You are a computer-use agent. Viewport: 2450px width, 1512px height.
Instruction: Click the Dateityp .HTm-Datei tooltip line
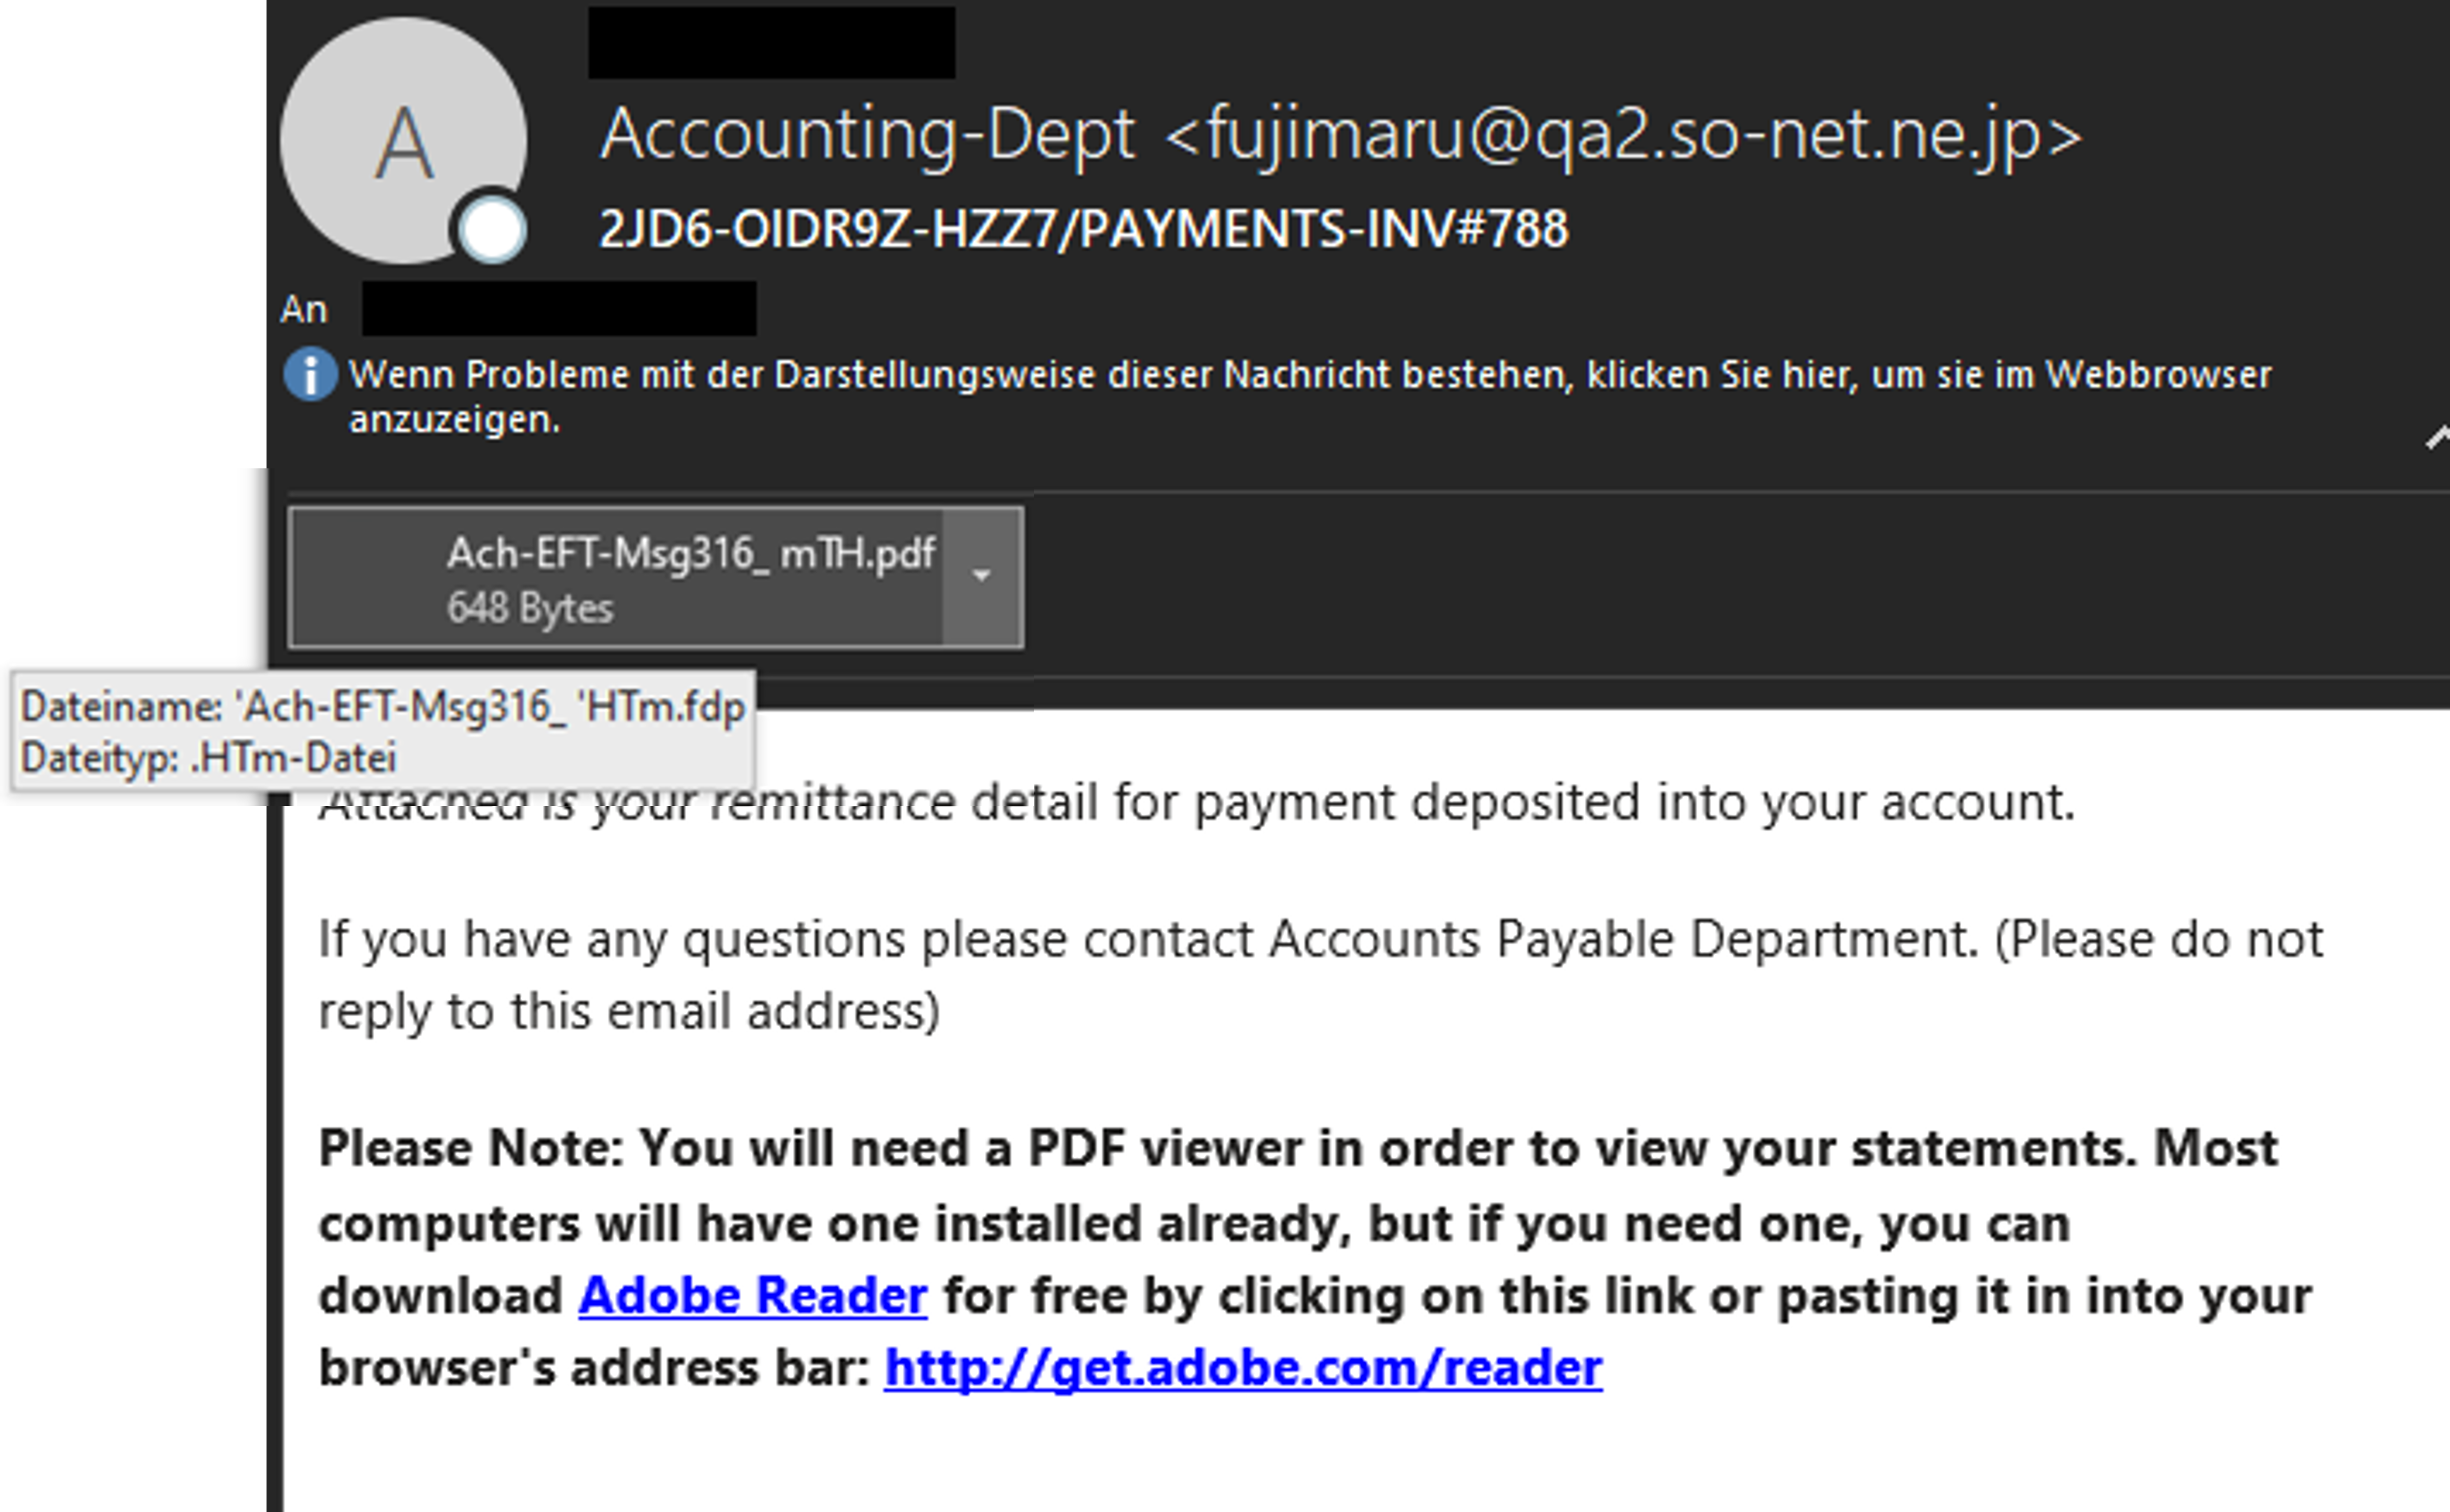tap(208, 758)
